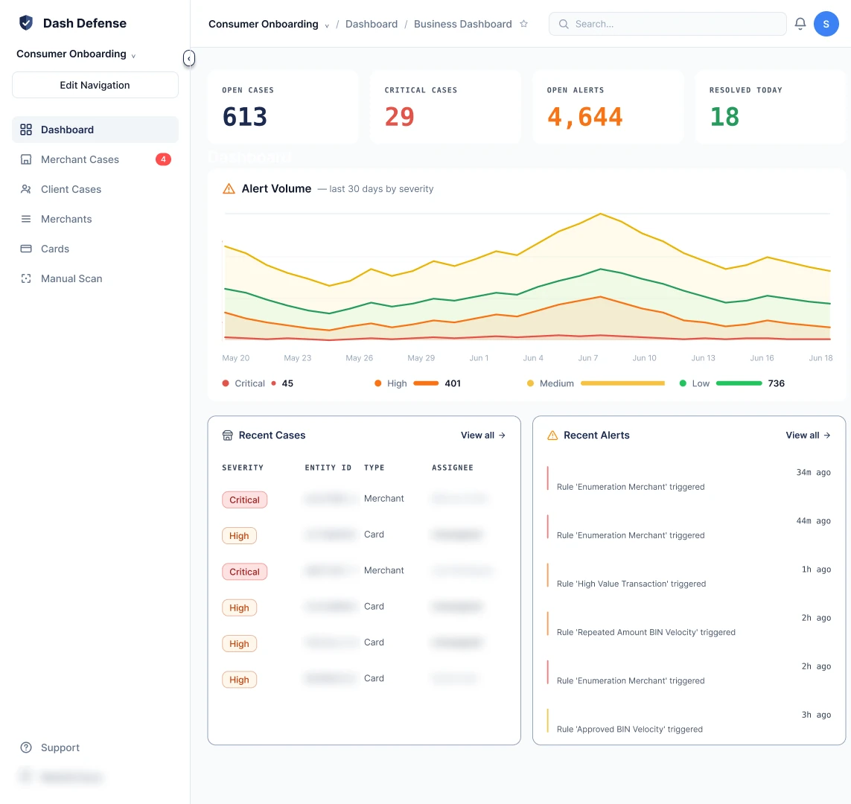This screenshot has width=851, height=804.
Task: Click the Jun 7 date on chart axis
Action: pyautogui.click(x=587, y=358)
